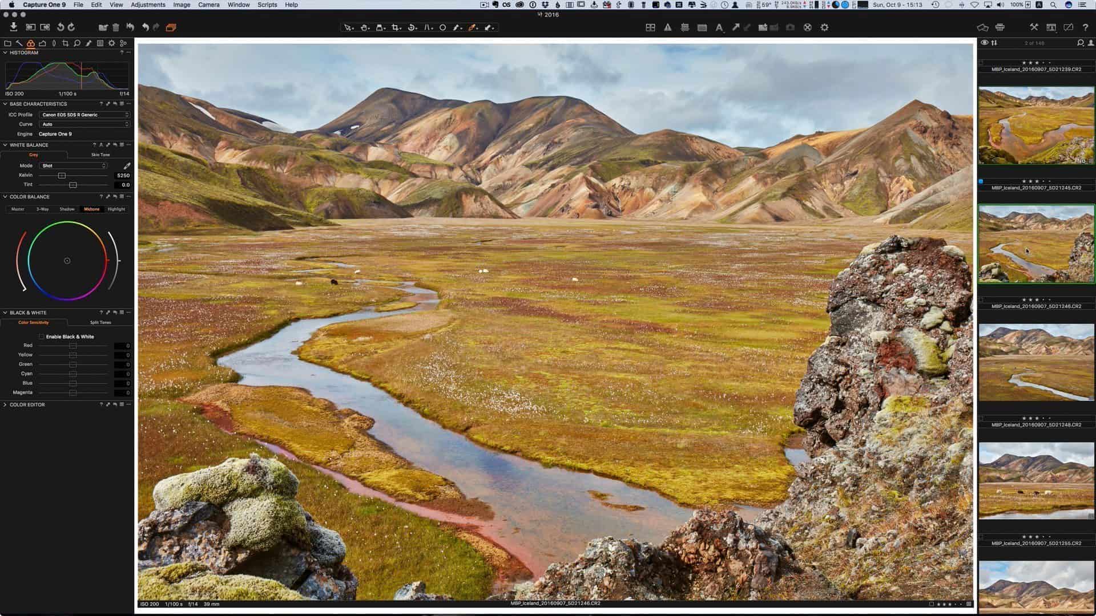
Task: Tick selection box next to MBP_Iceland 5D21245
Action: [x=981, y=181]
